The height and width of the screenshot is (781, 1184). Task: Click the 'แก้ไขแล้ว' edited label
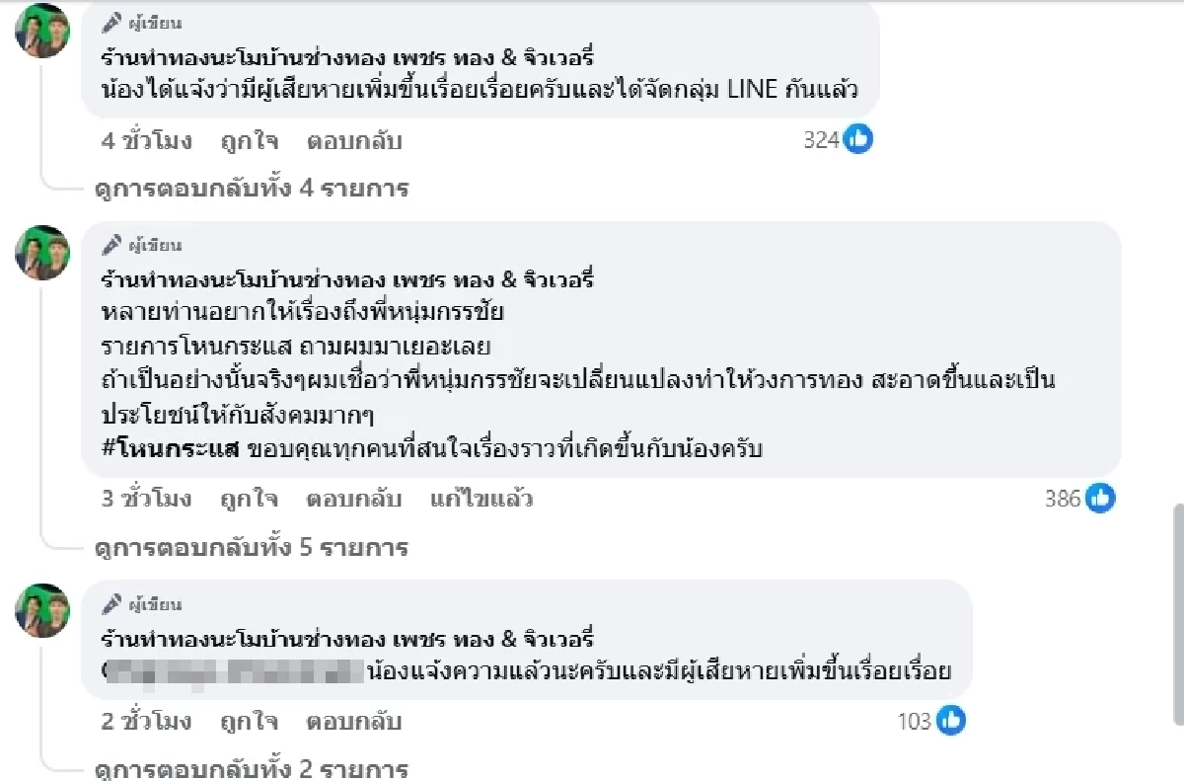(483, 500)
